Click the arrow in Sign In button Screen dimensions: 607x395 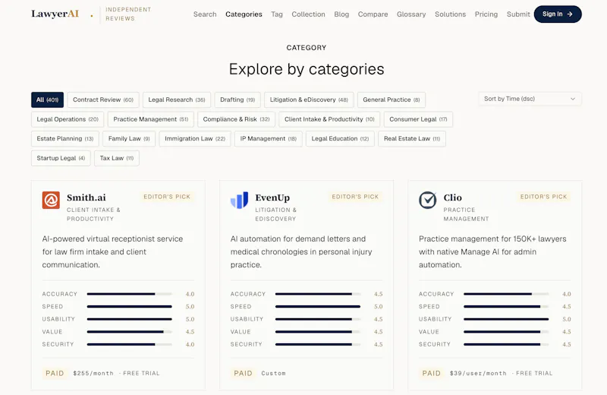(570, 14)
